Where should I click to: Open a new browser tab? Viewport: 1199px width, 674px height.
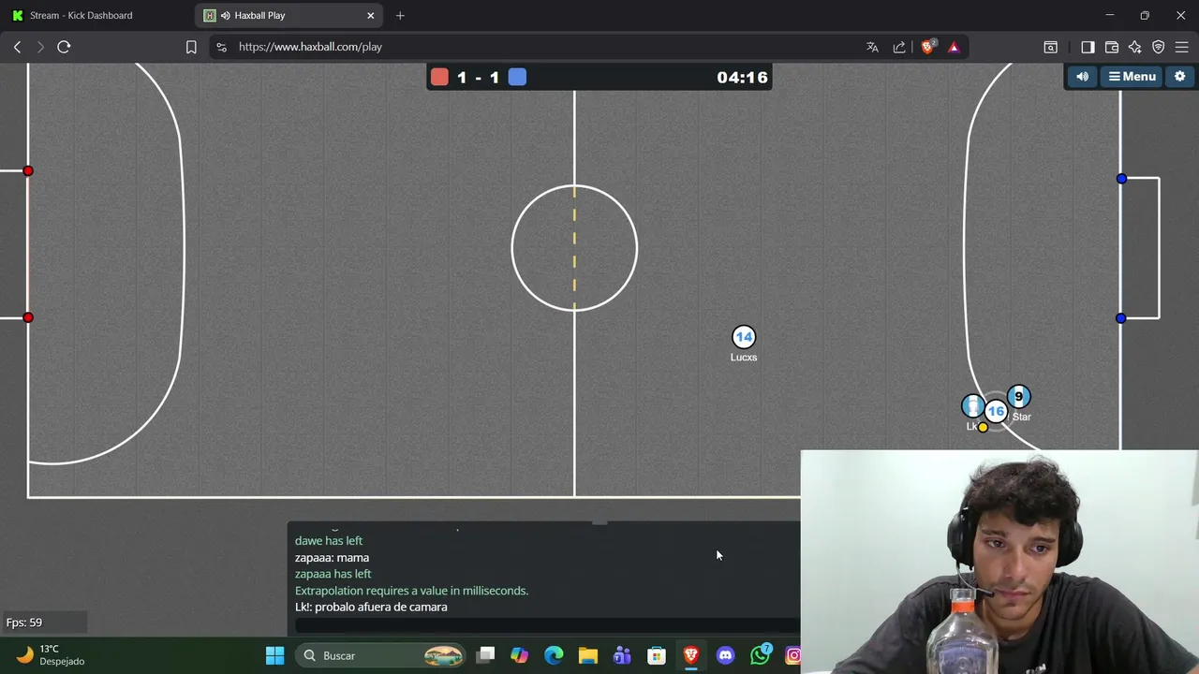[x=400, y=15]
